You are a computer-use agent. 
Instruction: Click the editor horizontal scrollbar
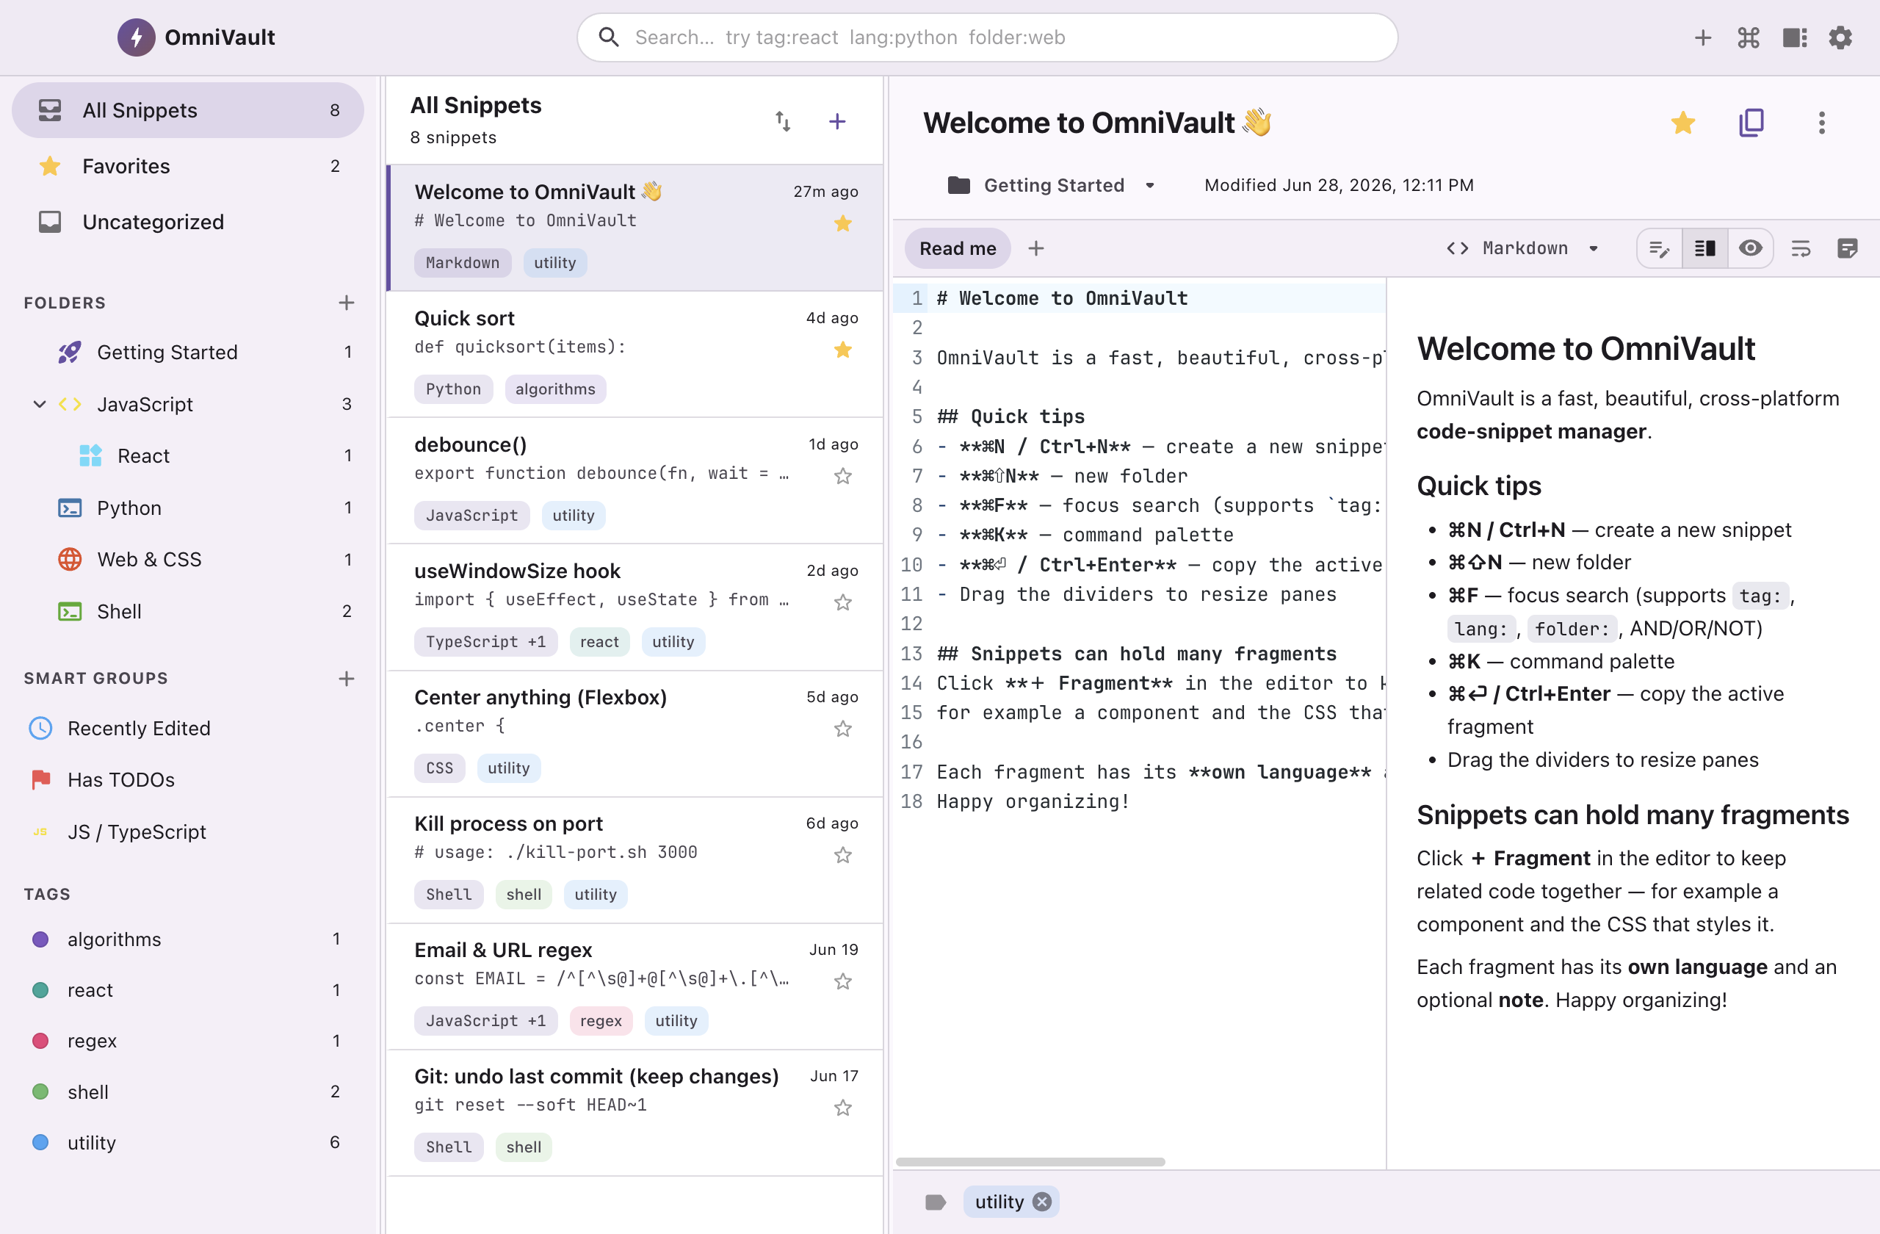[1030, 1161]
